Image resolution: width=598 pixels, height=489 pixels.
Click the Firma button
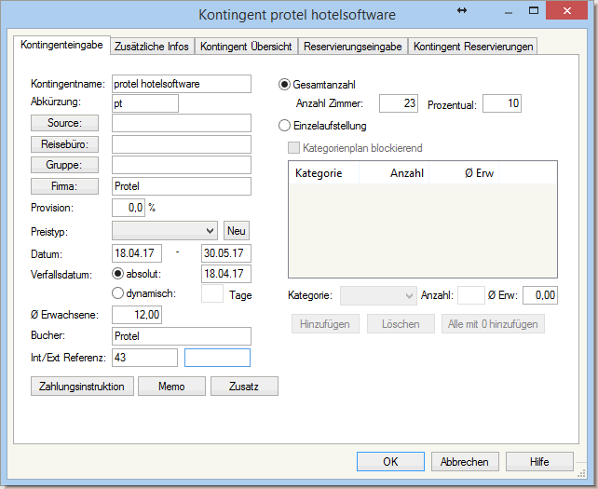64,186
